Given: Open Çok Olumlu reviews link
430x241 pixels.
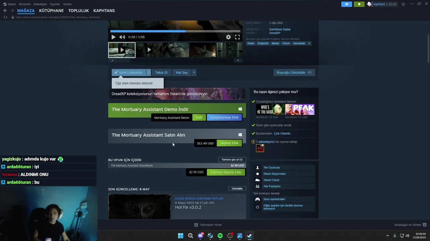Looking at the screenshot, I should pos(282,134).
